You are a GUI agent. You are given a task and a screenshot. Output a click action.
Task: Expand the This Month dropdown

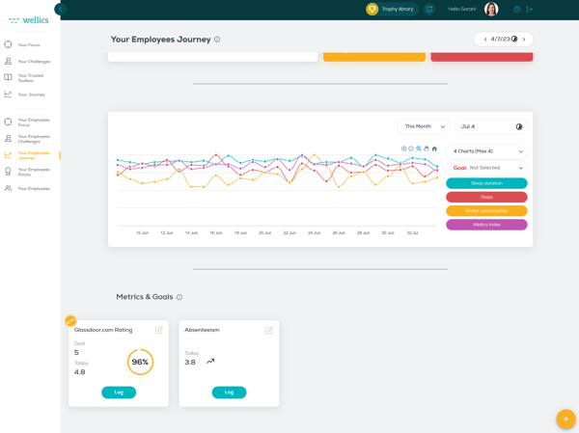click(x=424, y=126)
